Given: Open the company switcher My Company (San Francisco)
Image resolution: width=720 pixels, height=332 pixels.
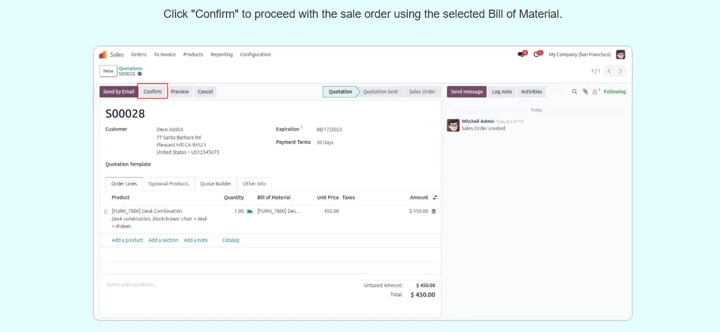Looking at the screenshot, I should pyautogui.click(x=580, y=55).
